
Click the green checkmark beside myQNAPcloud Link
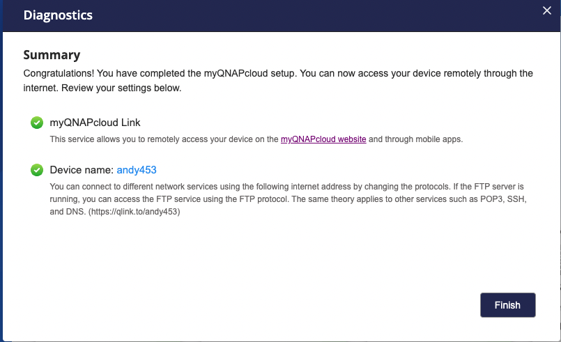(x=37, y=123)
